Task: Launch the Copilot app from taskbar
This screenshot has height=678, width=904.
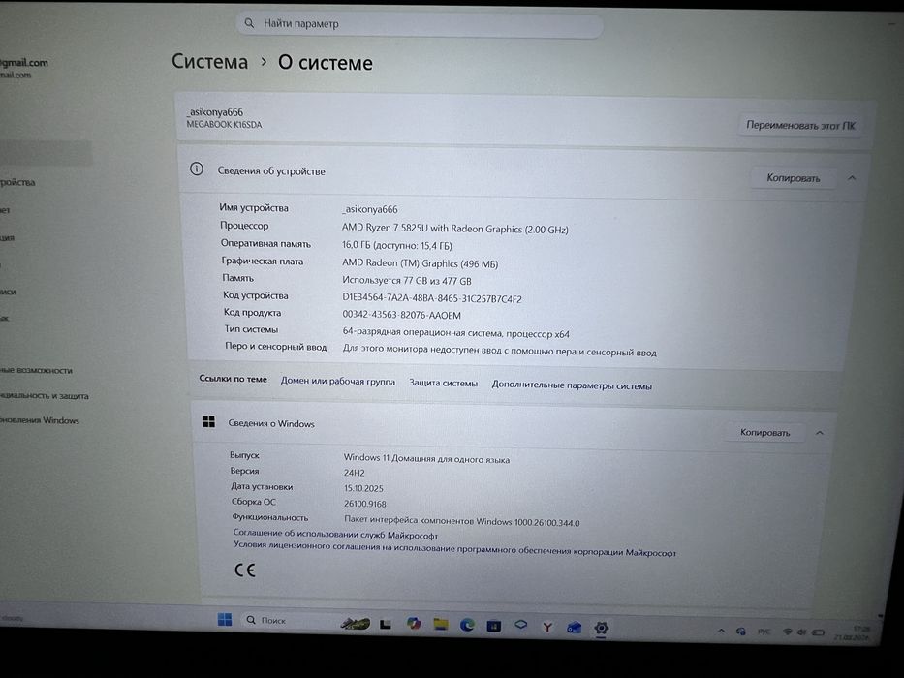Action: [x=413, y=623]
